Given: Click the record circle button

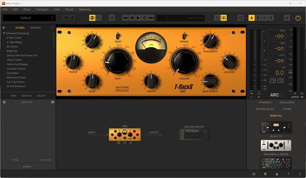Looking at the screenshot, I should (112, 18).
